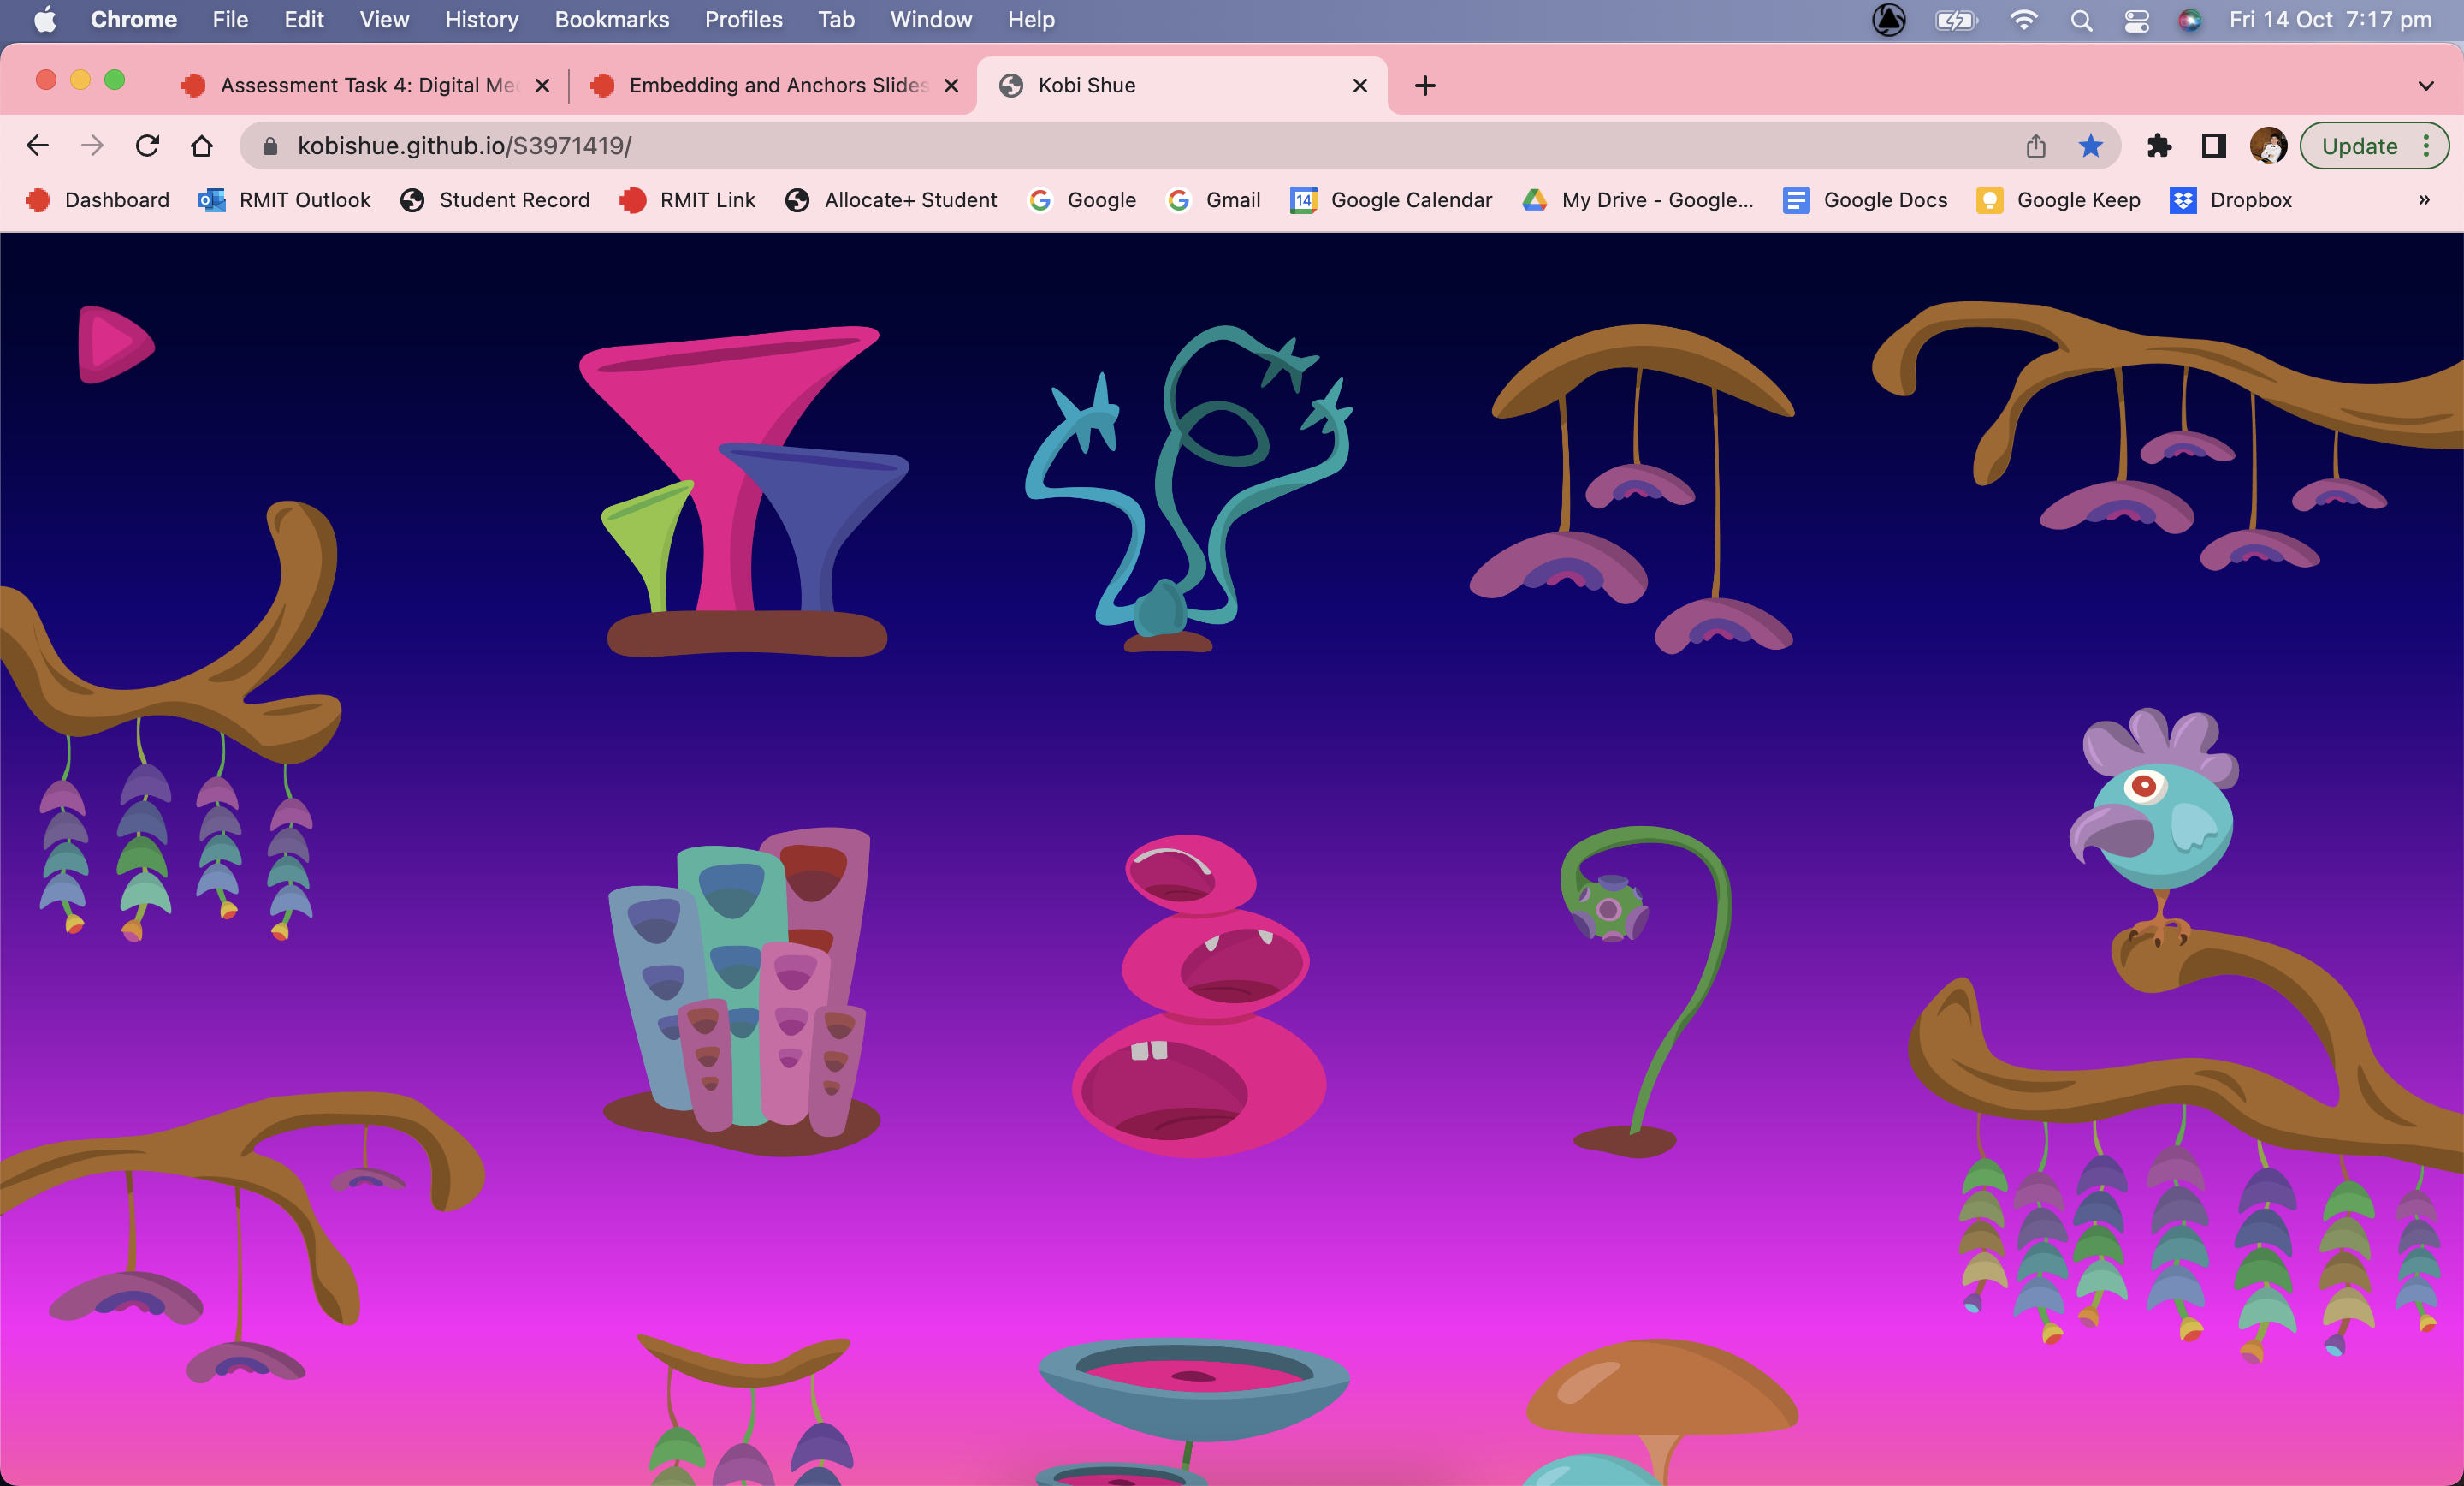Screen dimensions: 2464x1486
Task: Click the browser back arrow
Action: click(x=37, y=146)
